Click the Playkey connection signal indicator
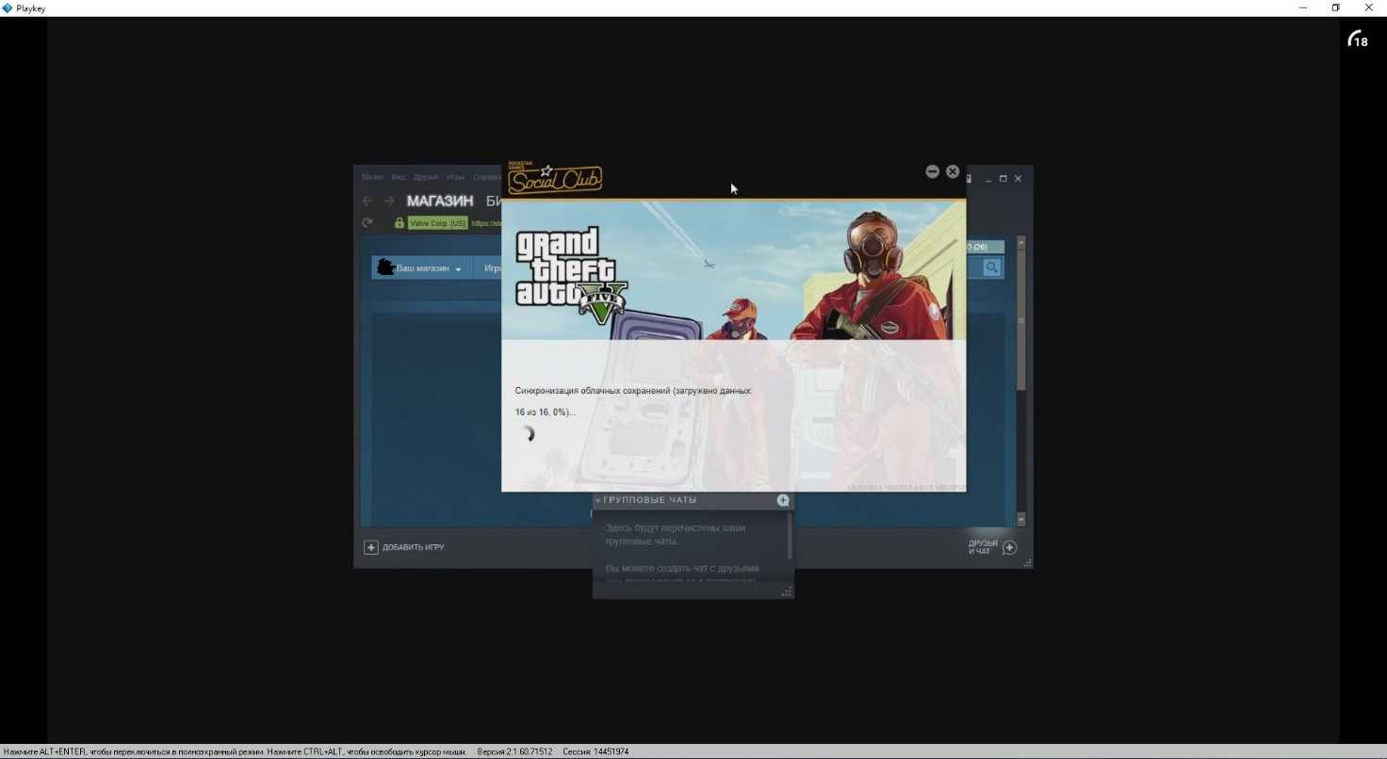The width and height of the screenshot is (1387, 759). coord(1357,39)
